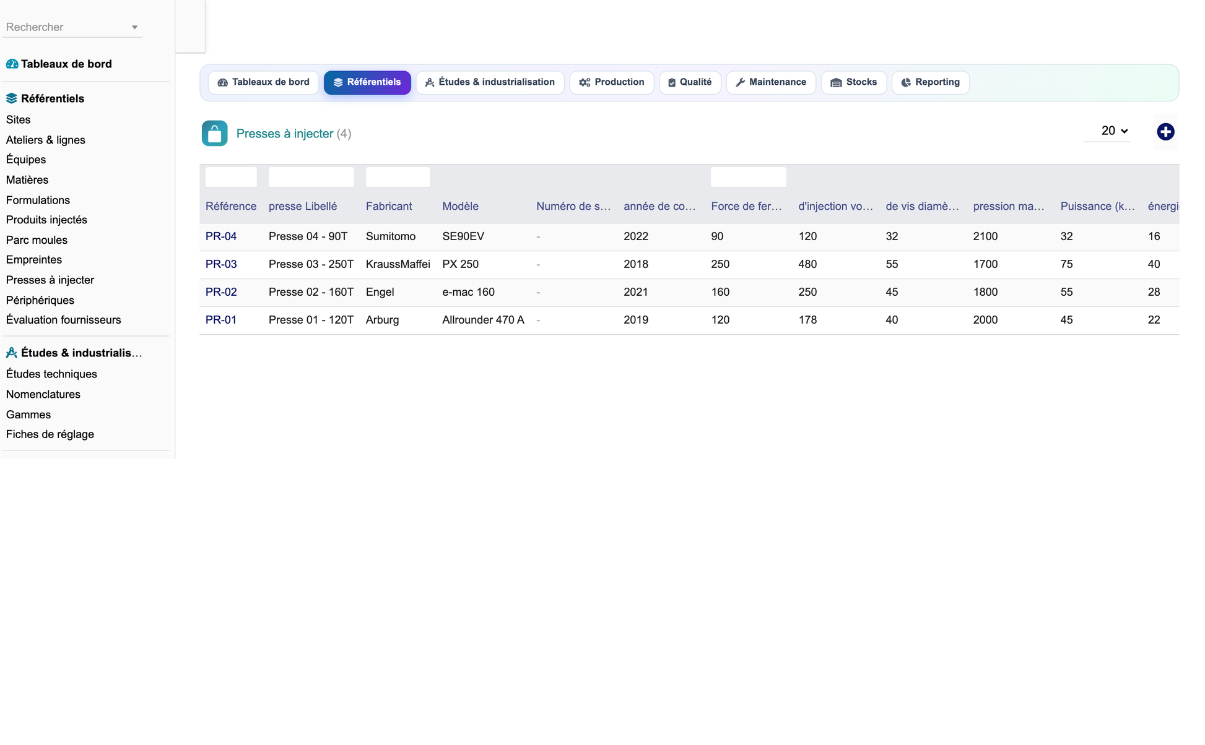This screenshot has height=745, width=1205.
Task: Click the Fabricant filter field
Action: tap(398, 177)
